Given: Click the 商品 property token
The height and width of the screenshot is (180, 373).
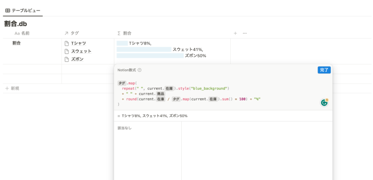Looking at the screenshot, I should [160, 93].
